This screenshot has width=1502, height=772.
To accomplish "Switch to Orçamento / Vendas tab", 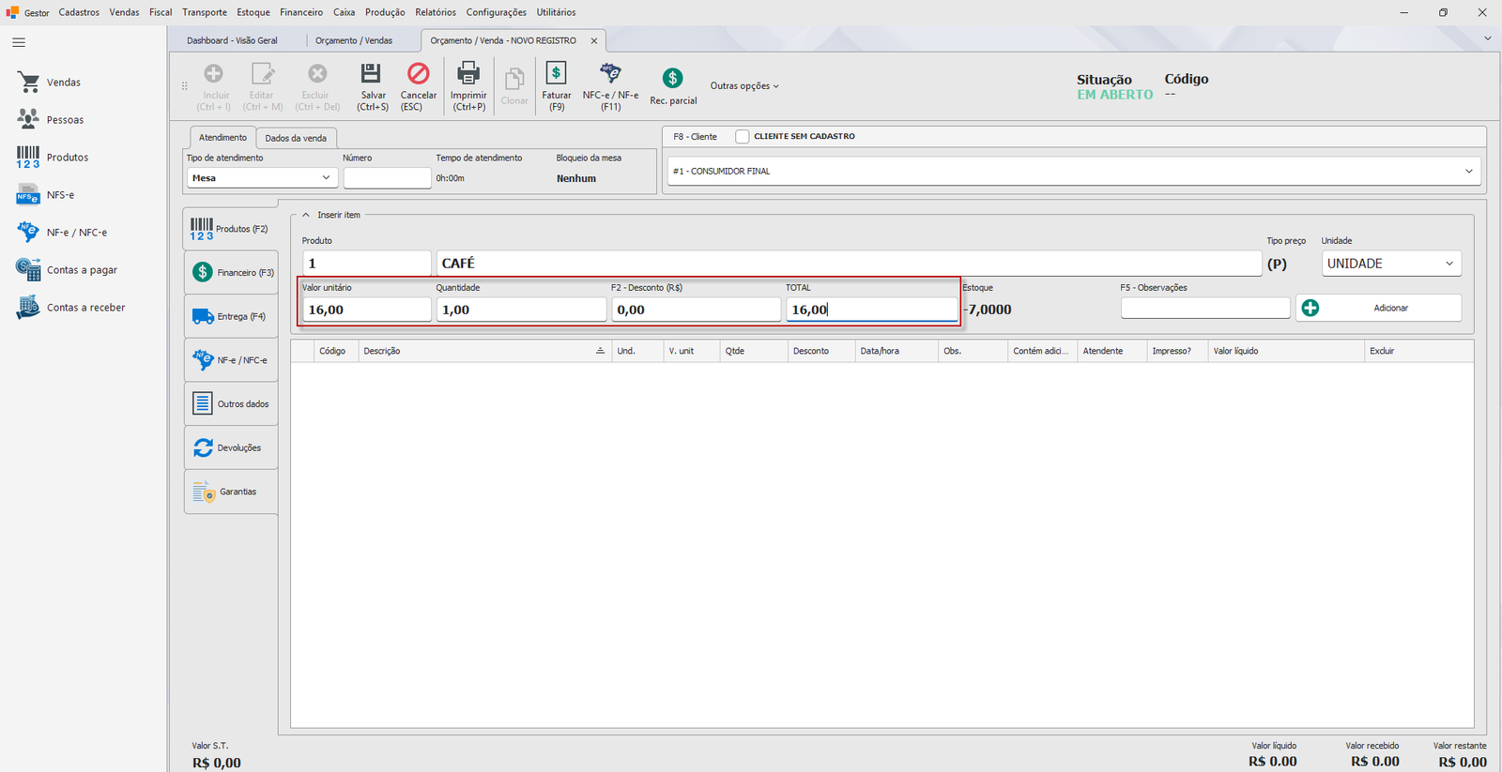I will [x=354, y=40].
